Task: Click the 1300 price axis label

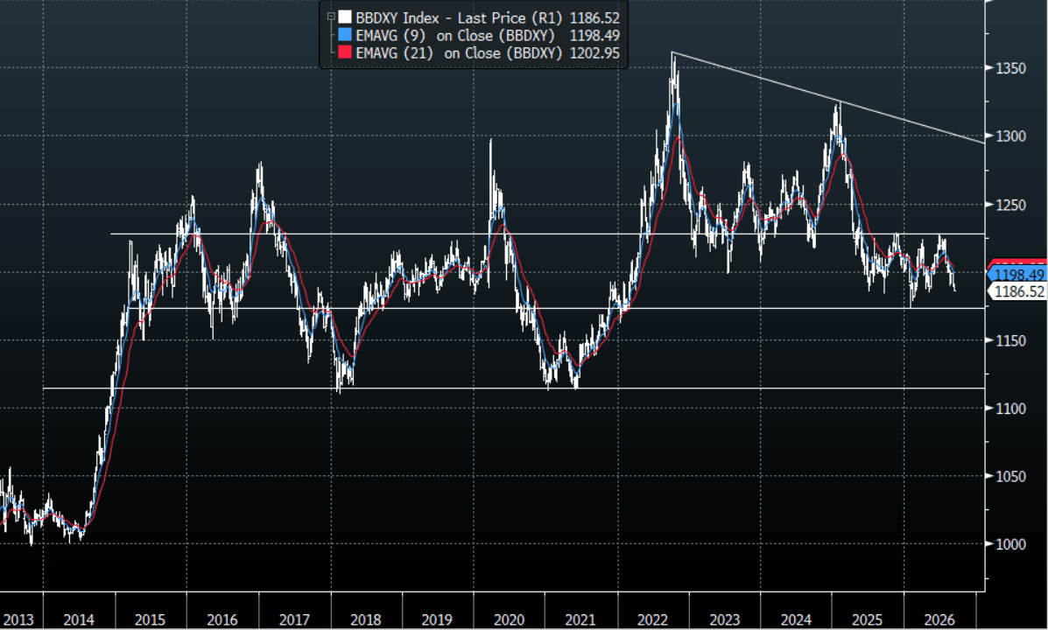Action: 1010,136
